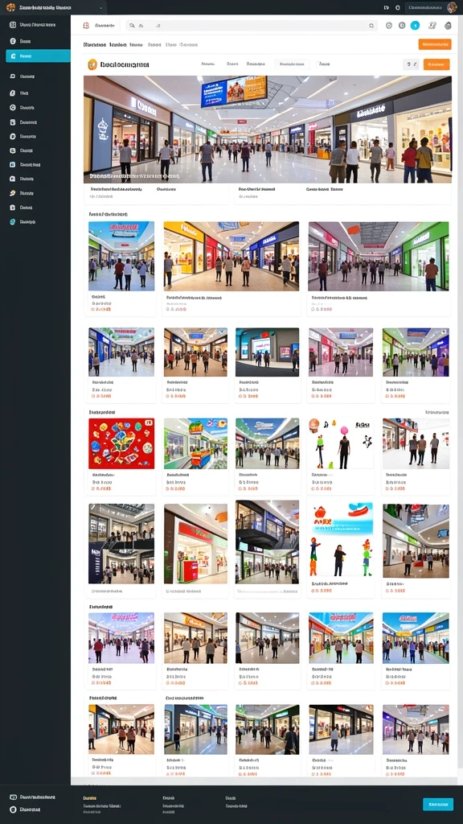Open the user avatar in the top bar

point(452,7)
